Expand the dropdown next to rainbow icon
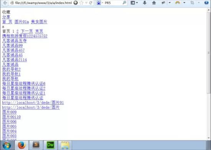 point(184,3)
